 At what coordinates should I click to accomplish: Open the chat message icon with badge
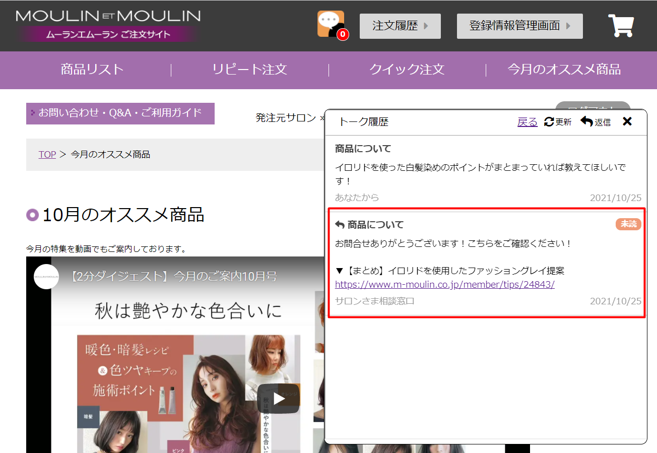click(x=331, y=24)
